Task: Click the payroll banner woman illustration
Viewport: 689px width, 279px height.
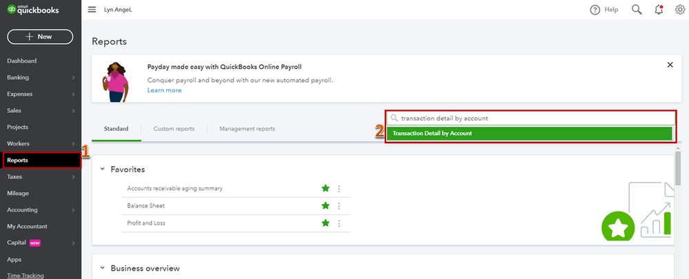Action: click(x=115, y=82)
